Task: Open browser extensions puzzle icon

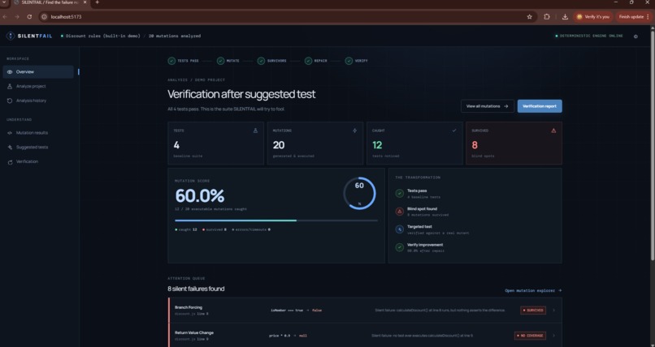Action: pyautogui.click(x=547, y=17)
